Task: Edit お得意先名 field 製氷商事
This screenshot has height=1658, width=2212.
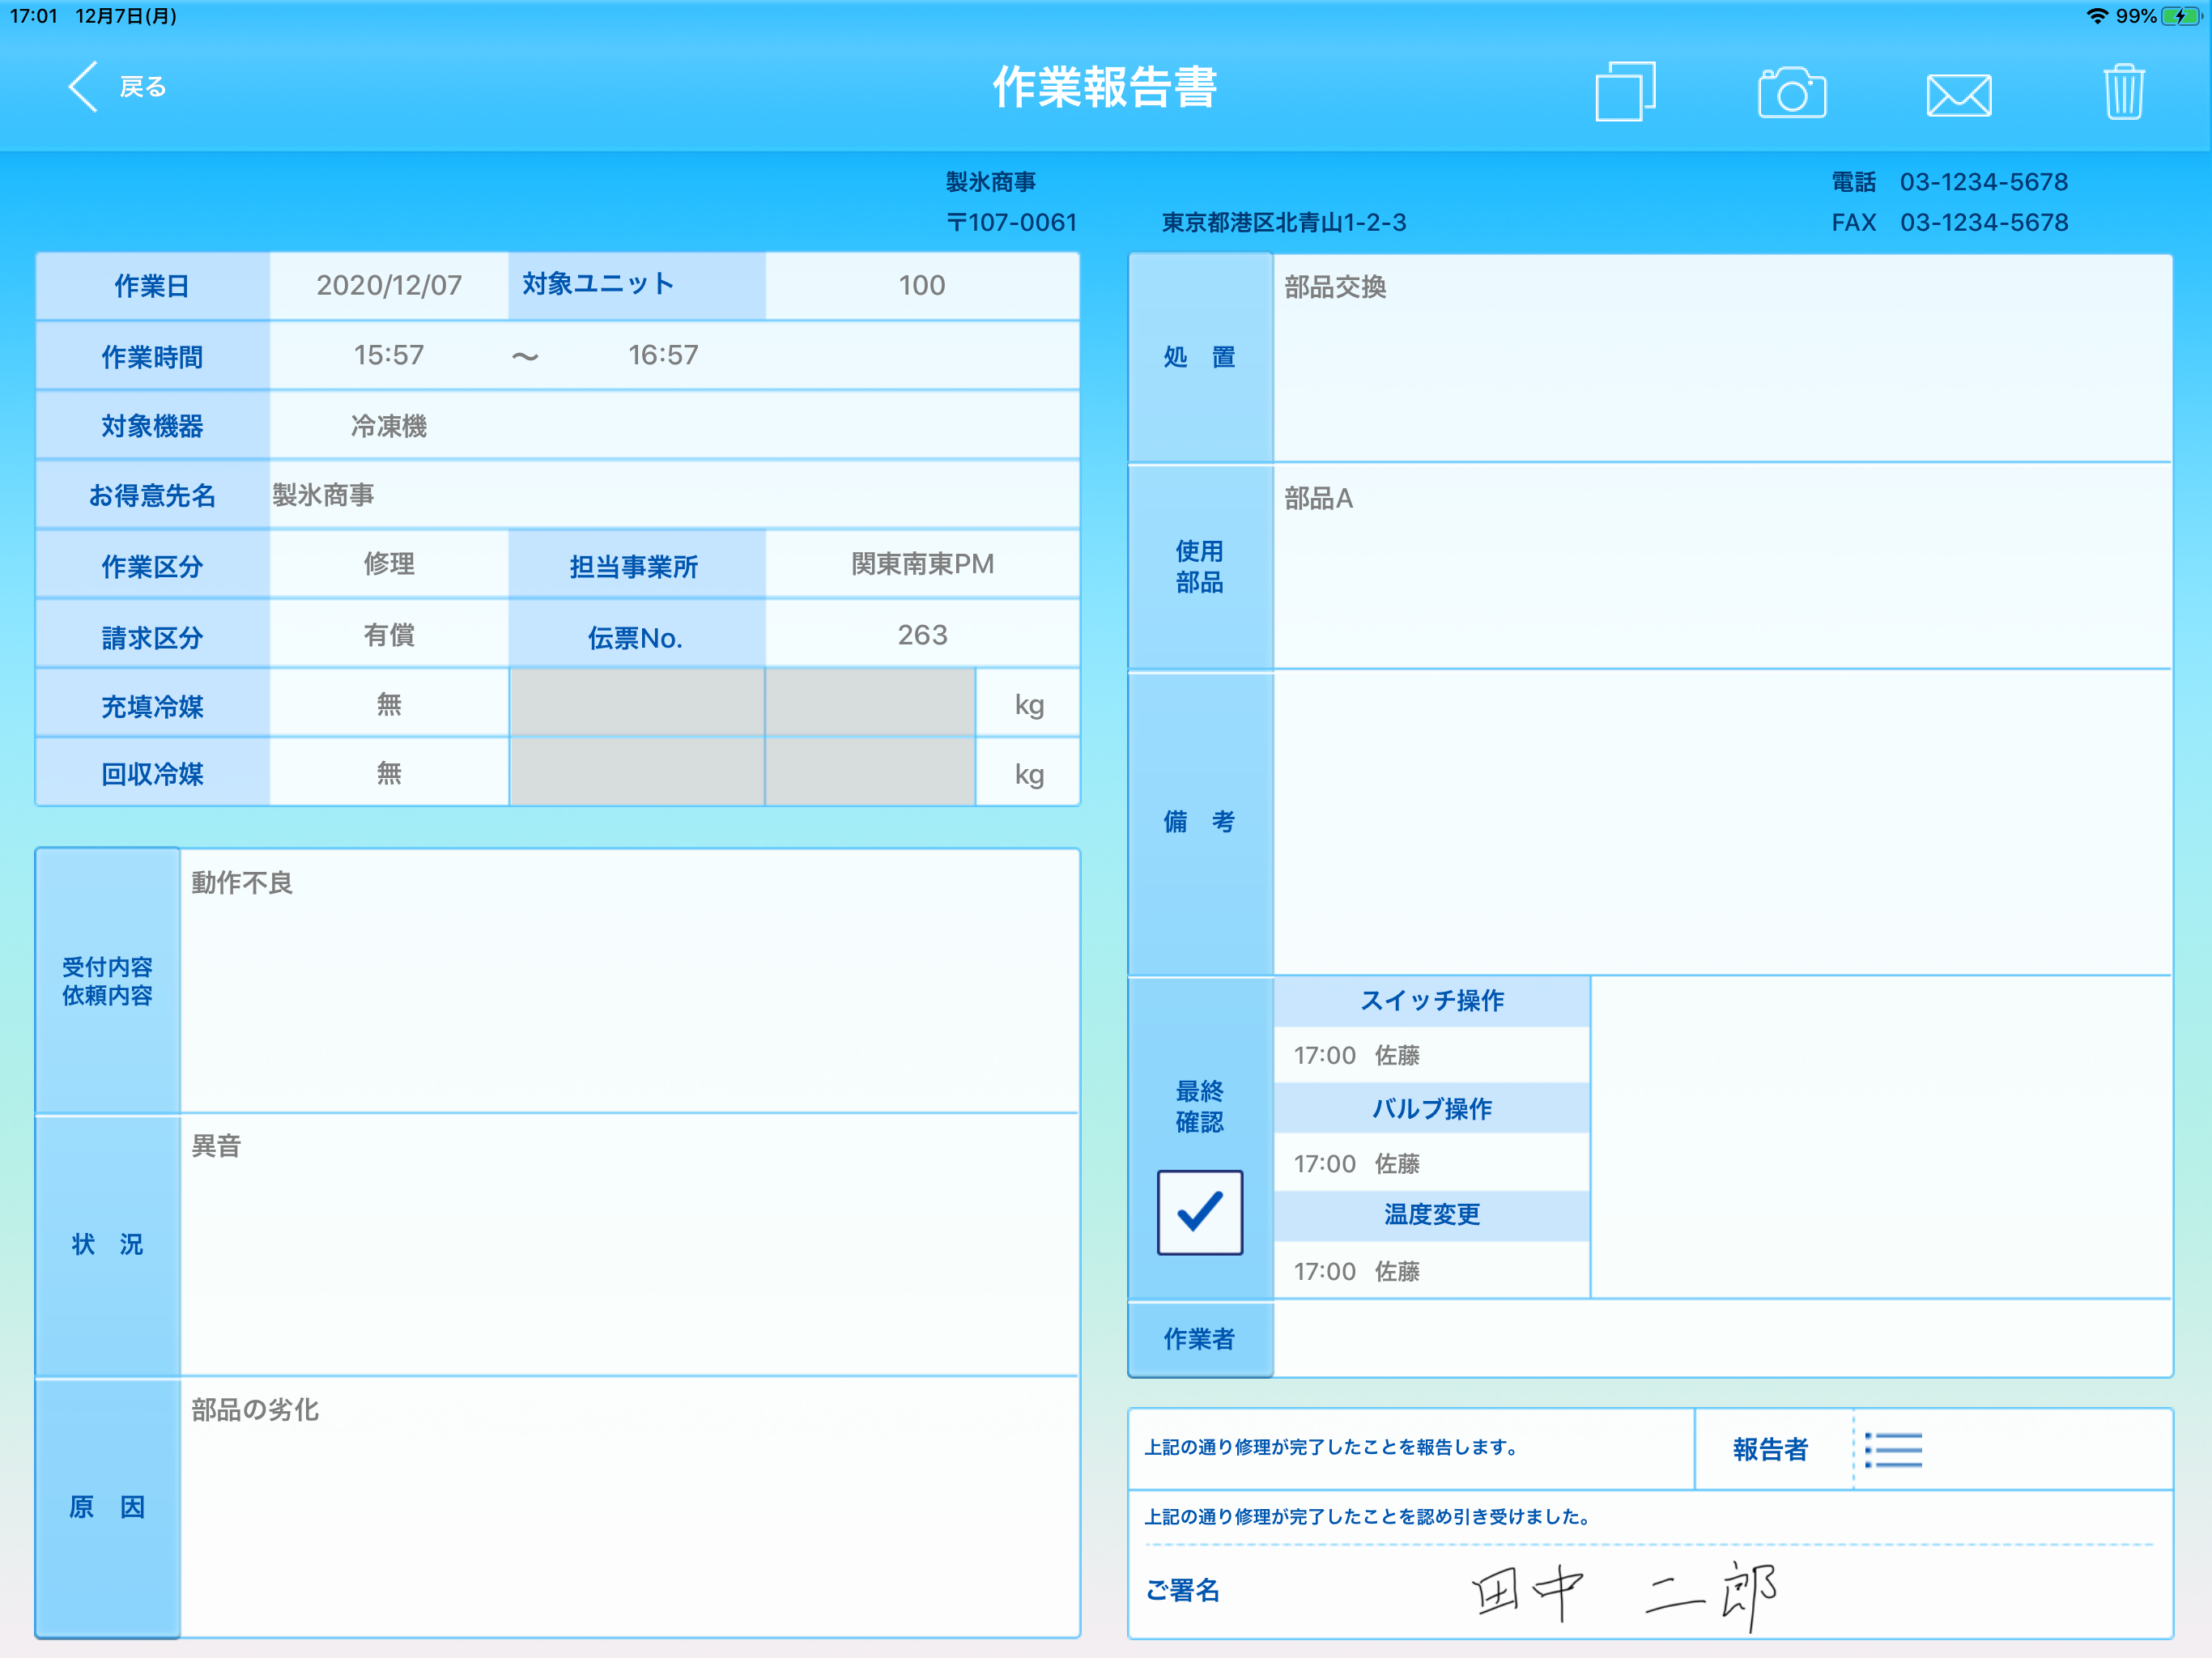Action: click(x=674, y=495)
